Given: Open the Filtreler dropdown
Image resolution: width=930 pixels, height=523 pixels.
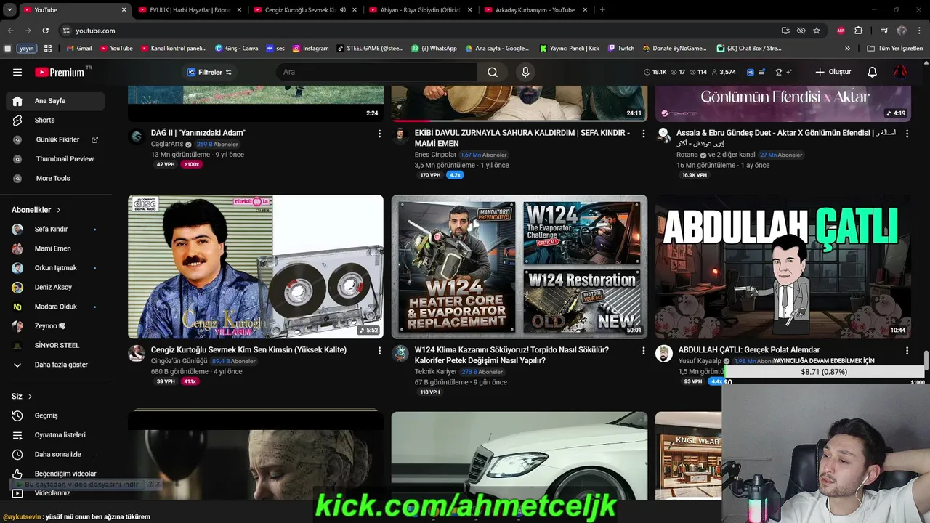Looking at the screenshot, I should pyautogui.click(x=209, y=72).
